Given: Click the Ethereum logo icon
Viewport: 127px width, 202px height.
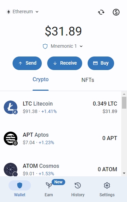Looking at the screenshot, I should tap(8, 12).
